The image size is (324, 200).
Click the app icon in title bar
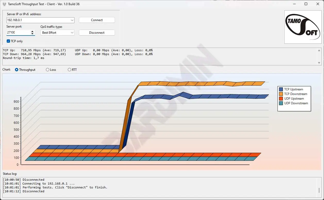[4, 4]
